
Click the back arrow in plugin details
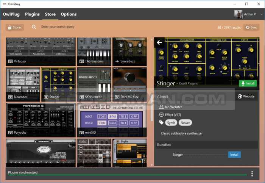click(159, 43)
